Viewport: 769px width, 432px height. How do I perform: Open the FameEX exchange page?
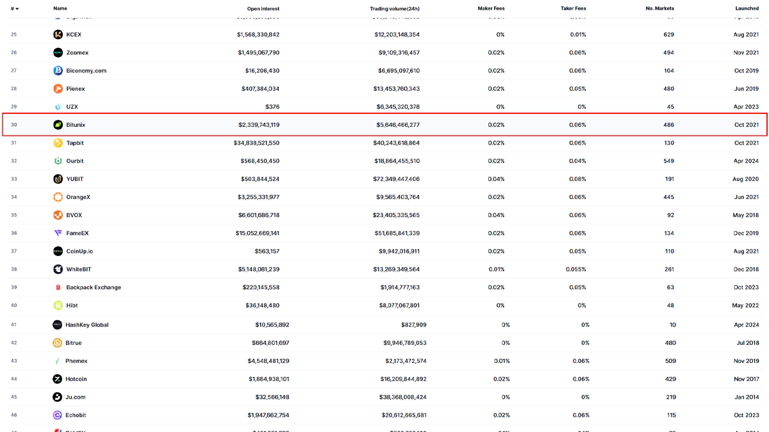[x=77, y=234]
